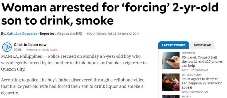This screenshot has height=98, width=227.
Task: Open the smartphone-in-hand story thumbnail
Action: point(171,60)
